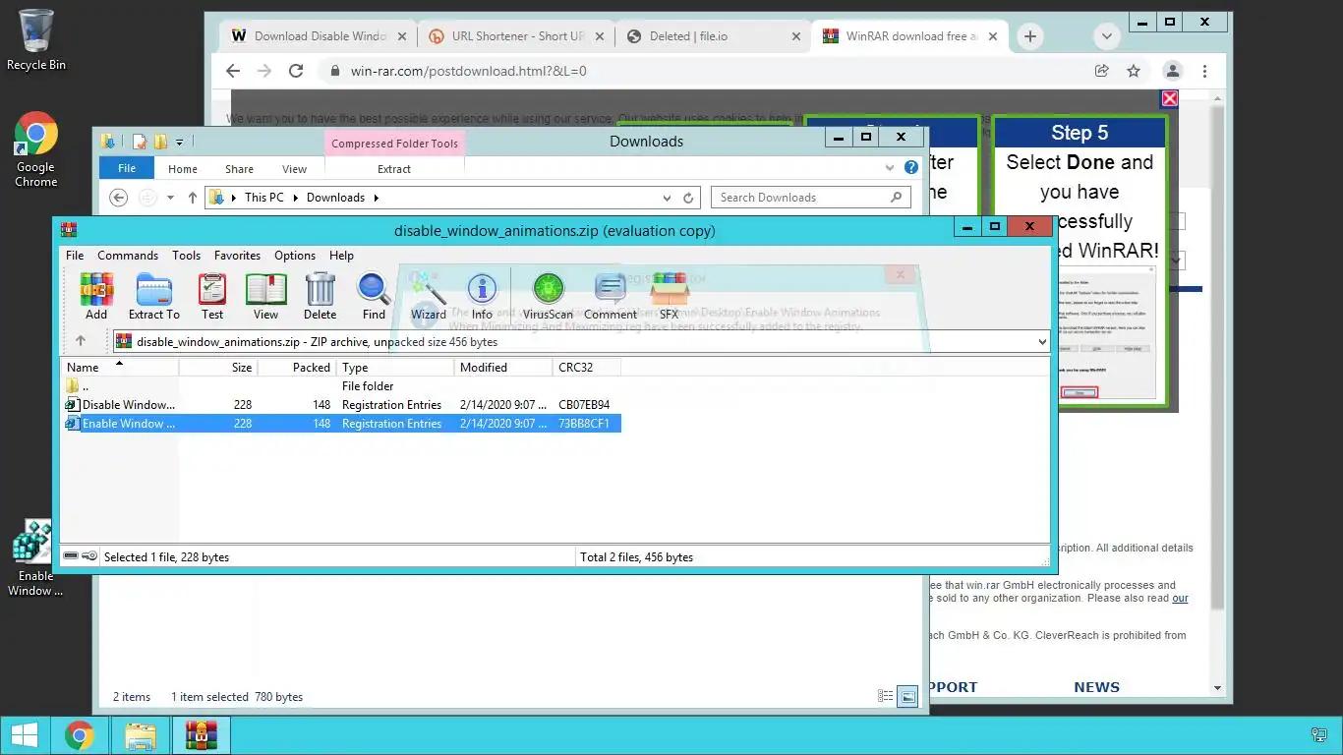Switch Explorer to details view
The height and width of the screenshot is (755, 1343).
click(x=886, y=696)
